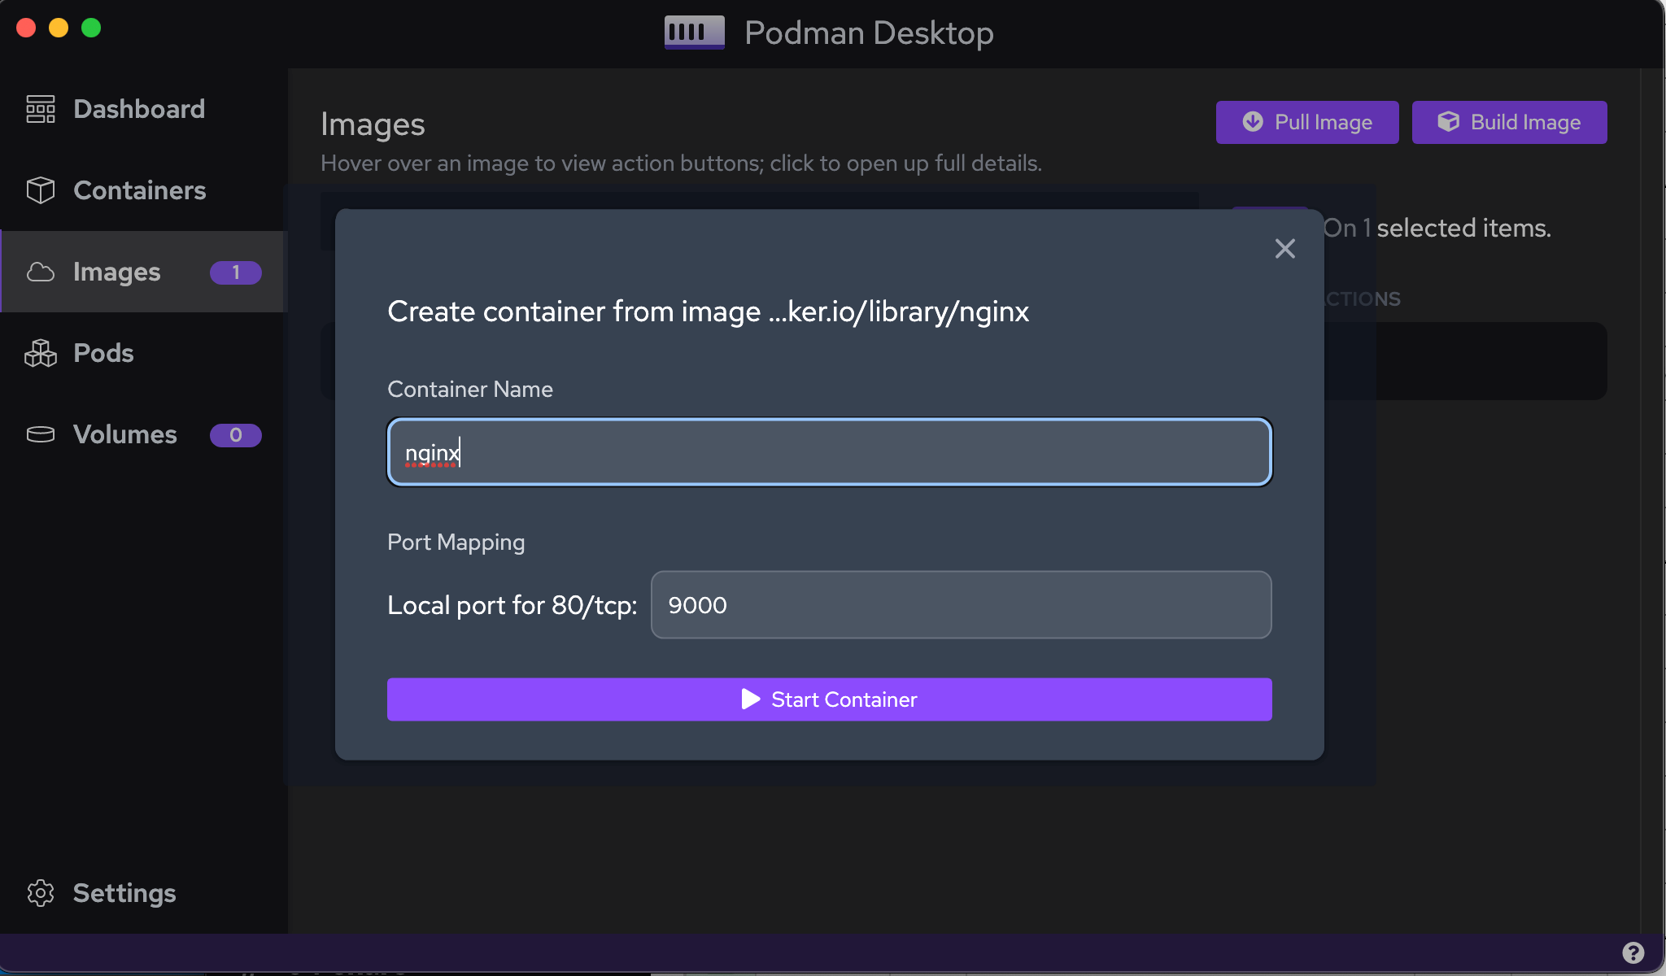Image resolution: width=1666 pixels, height=976 pixels.
Task: Click the Images cloud icon
Action: coord(39,272)
